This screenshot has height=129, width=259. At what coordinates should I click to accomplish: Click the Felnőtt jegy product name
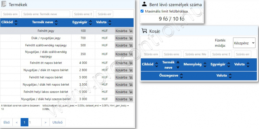click(46, 31)
